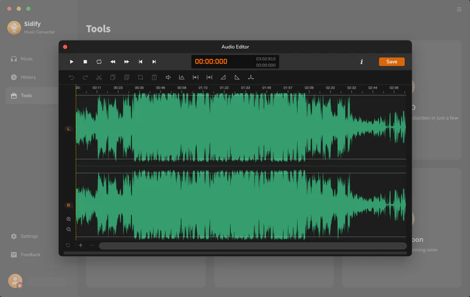
Task: Open the hamburger menu in the Sidify window
Action: point(459,9)
